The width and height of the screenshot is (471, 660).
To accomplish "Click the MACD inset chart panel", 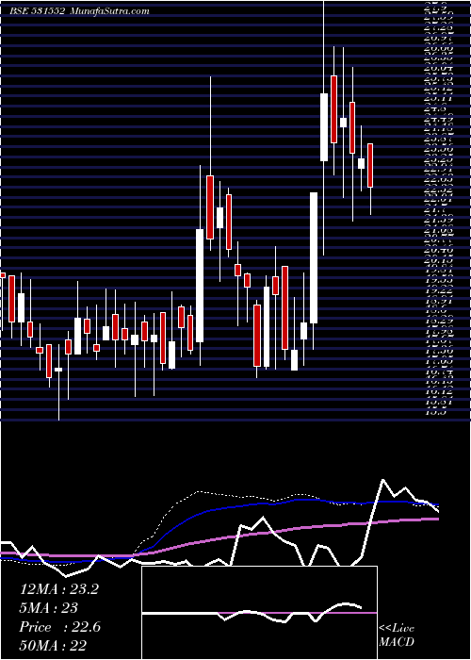I will coord(260,613).
